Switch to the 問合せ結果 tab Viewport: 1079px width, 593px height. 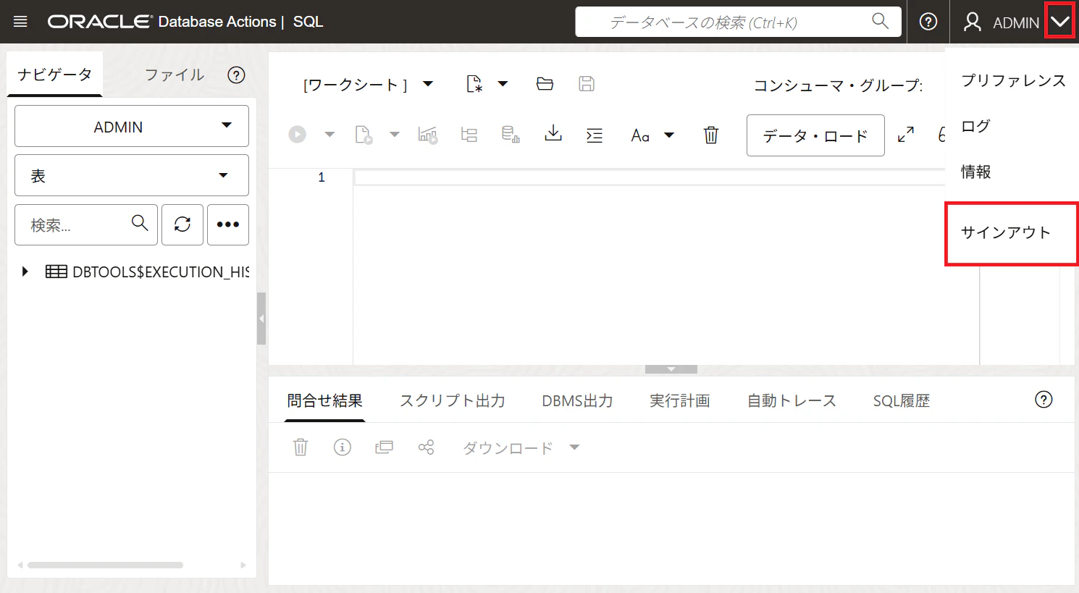tap(324, 400)
